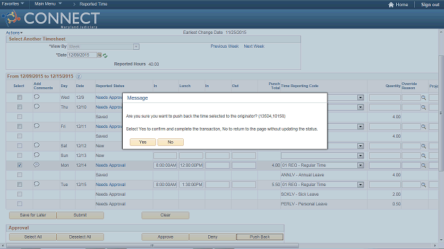Screen dimensions: 444x249
Task: Open the Main Menu
Action: coord(48,3)
